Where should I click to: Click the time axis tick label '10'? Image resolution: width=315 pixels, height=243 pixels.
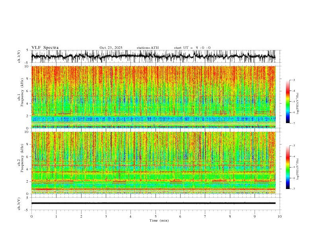(280, 216)
